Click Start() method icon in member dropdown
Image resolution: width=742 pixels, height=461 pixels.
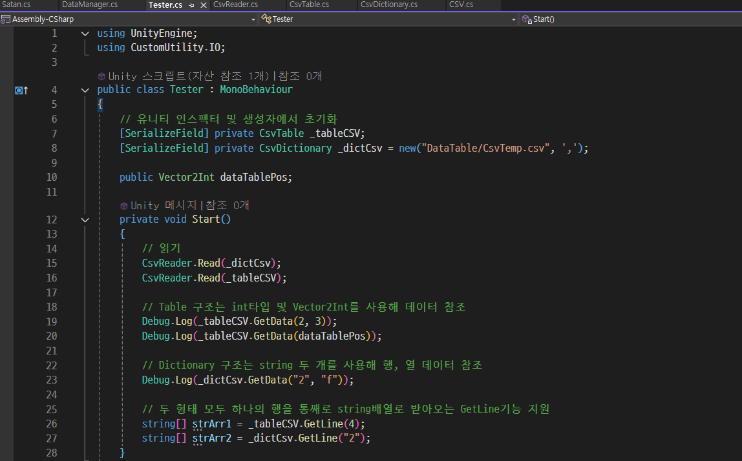pyautogui.click(x=527, y=19)
